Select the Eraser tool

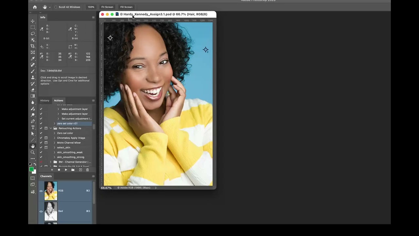(x=33, y=90)
